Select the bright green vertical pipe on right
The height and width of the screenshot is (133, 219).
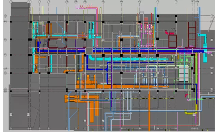point(197,70)
